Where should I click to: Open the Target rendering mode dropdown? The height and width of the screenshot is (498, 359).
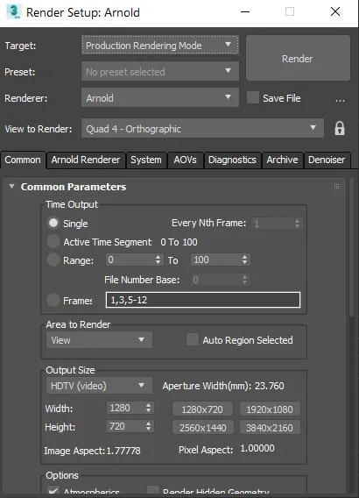pyautogui.click(x=160, y=45)
